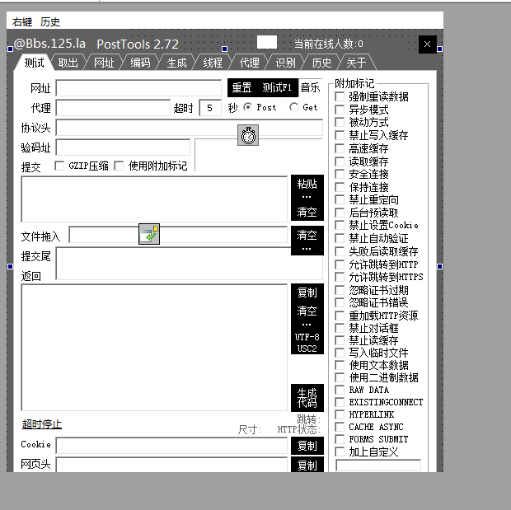Toggle 加上自定义 checkbox
This screenshot has height=510, width=511.
[x=340, y=452]
